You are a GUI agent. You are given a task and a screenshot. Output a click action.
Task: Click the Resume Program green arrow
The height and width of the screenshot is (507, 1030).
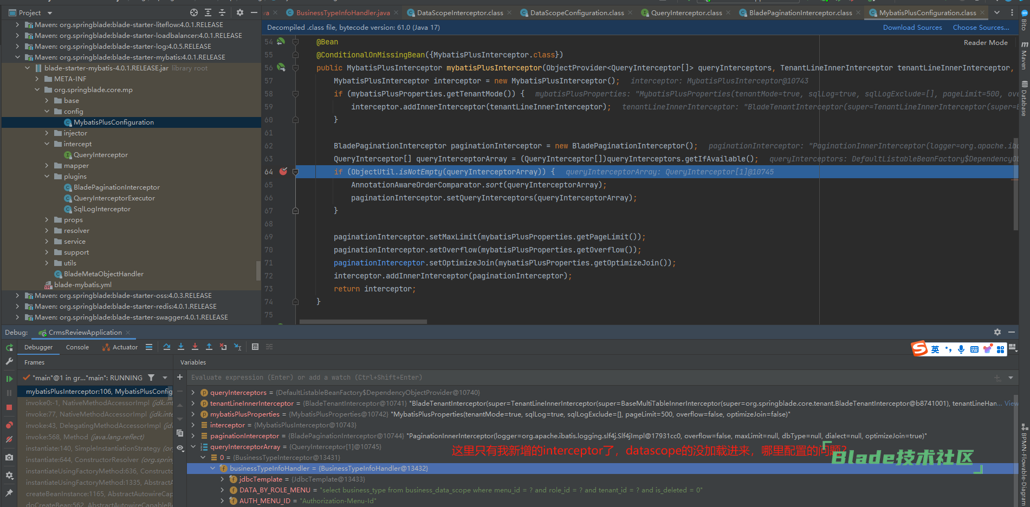(9, 379)
